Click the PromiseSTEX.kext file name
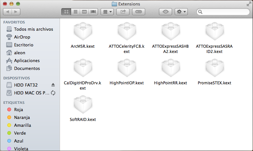This screenshot has height=151, width=253. click(214, 83)
